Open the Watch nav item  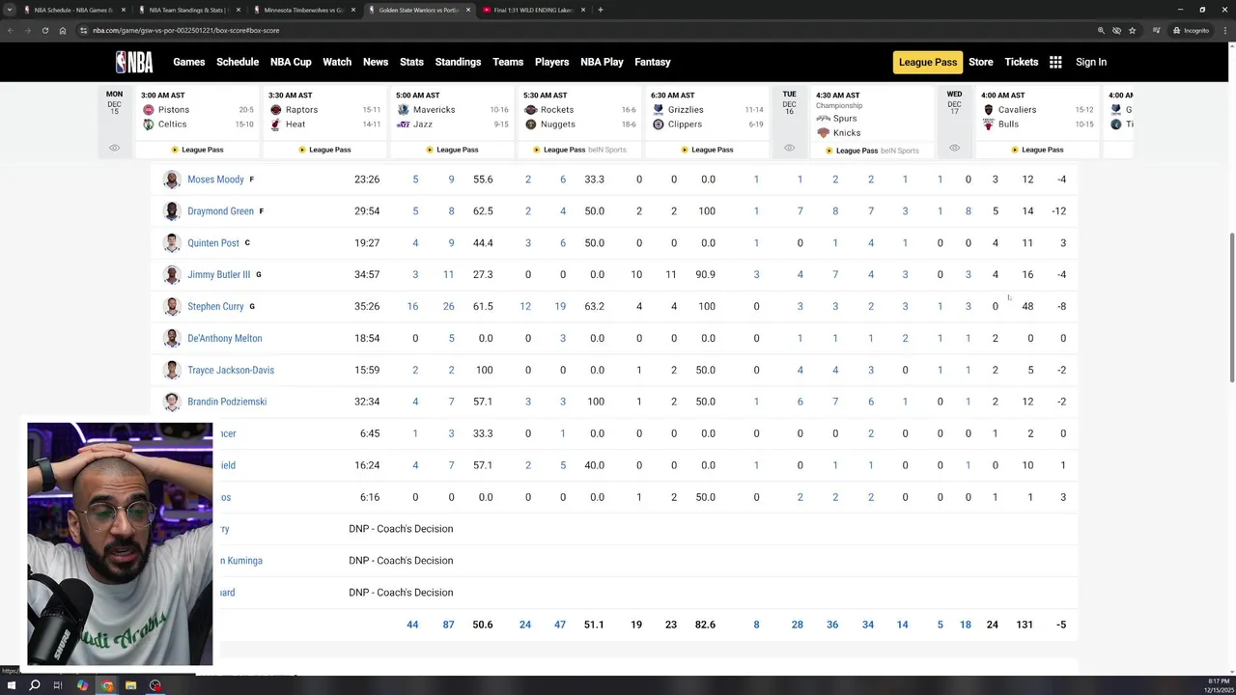[x=337, y=62]
